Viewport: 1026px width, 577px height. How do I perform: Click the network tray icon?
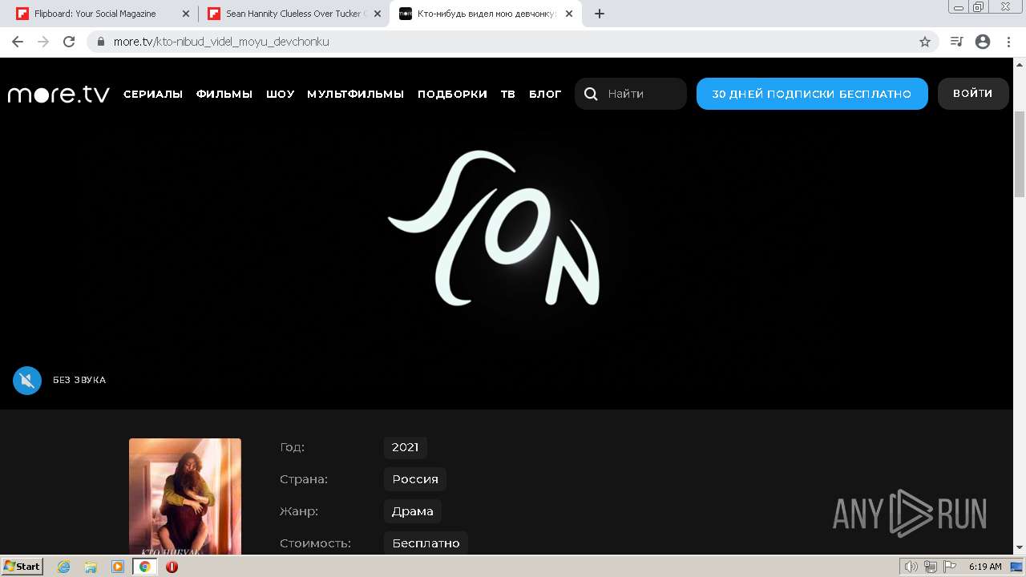point(931,567)
